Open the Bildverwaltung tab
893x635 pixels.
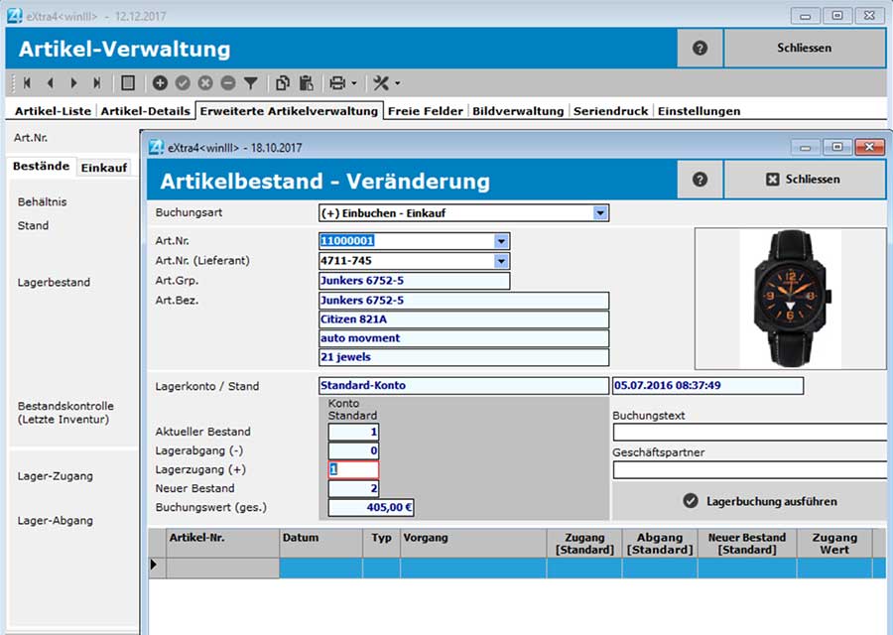(517, 111)
